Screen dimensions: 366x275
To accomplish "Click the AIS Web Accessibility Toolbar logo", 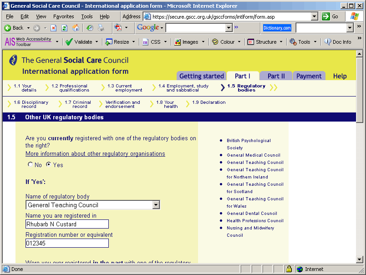I will pos(28,42).
